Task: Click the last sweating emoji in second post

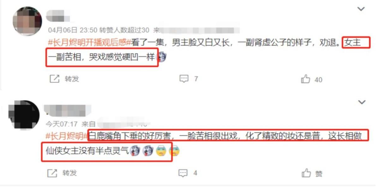Action: pos(174,151)
